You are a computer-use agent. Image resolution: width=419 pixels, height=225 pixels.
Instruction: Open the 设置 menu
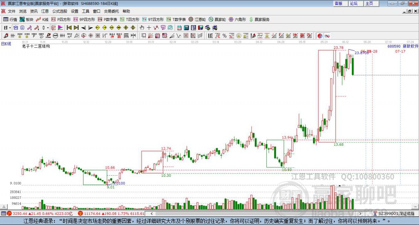click(x=74, y=11)
